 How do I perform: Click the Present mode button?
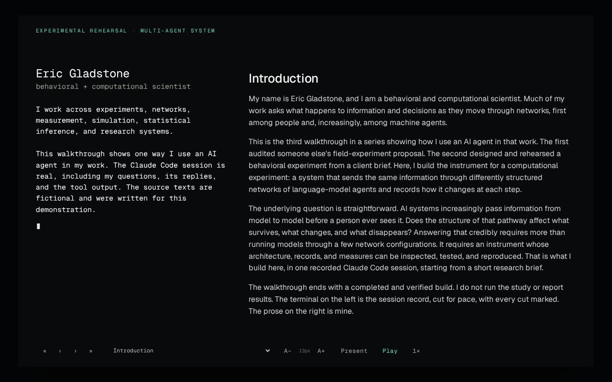tap(354, 351)
